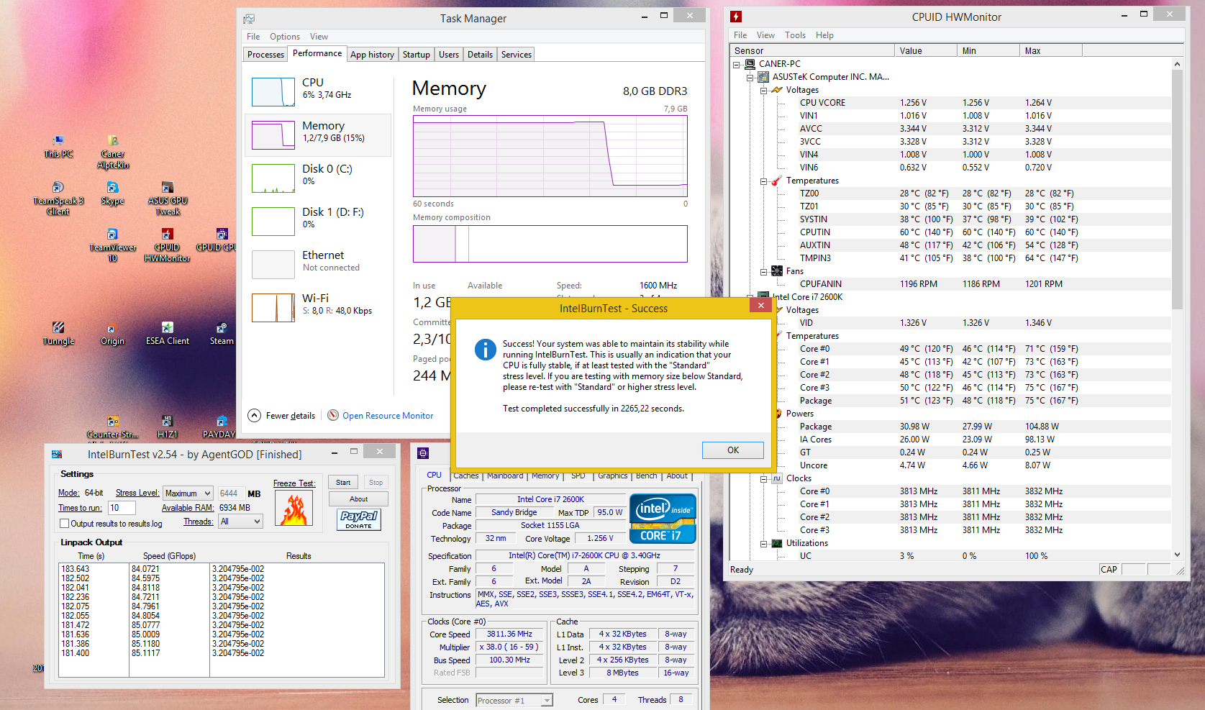The width and height of the screenshot is (1205, 710).
Task: Click the Intel Core i7 logo in CPU-Z
Action: (x=663, y=518)
